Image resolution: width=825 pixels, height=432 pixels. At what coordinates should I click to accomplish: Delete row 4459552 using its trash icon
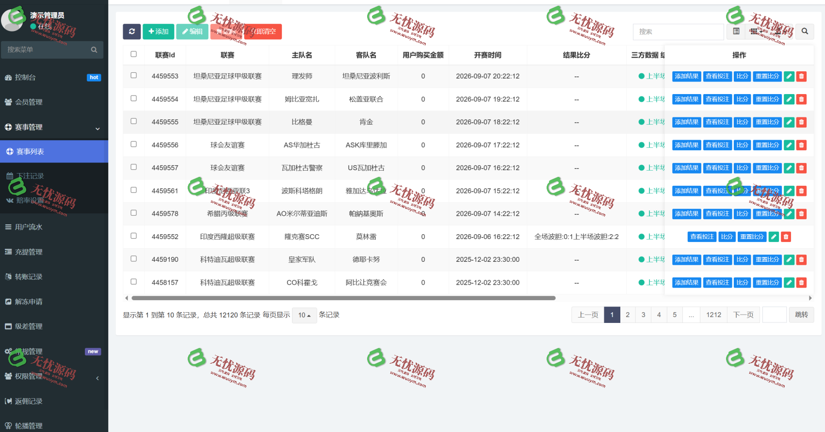point(786,237)
